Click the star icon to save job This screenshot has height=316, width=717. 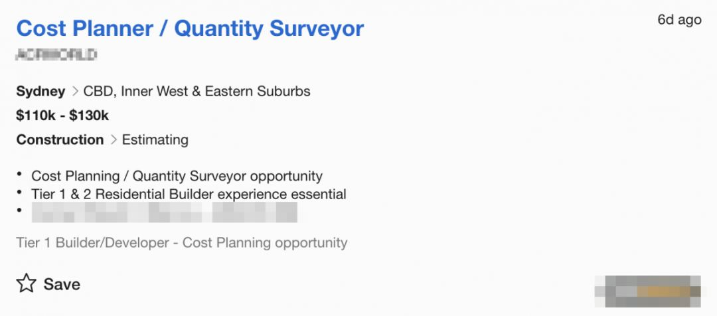[26, 284]
